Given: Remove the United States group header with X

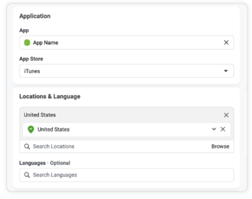Looking at the screenshot, I should point(226,115).
